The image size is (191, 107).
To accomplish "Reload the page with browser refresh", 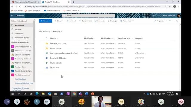I will coord(20,7).
